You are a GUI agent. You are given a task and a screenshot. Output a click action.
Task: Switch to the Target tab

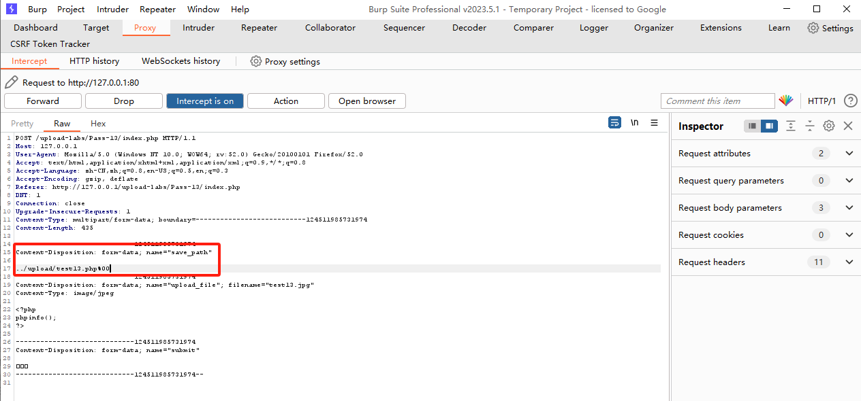click(x=96, y=28)
